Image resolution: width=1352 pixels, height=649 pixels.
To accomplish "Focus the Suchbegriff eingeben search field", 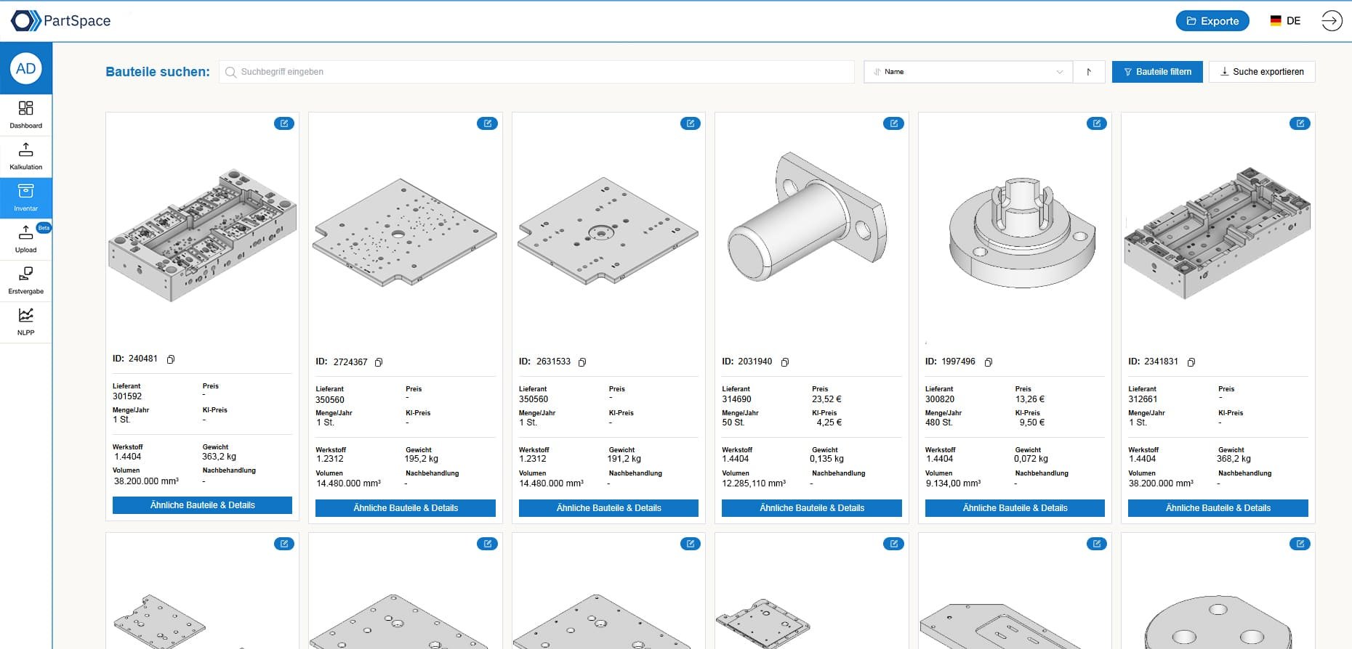I will (x=536, y=72).
